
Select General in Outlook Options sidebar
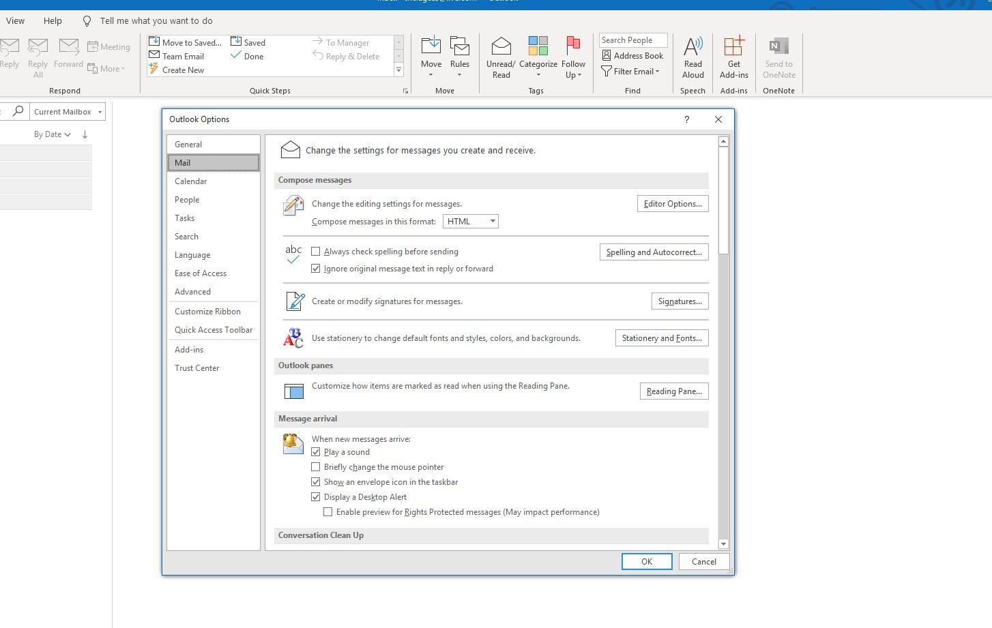[x=213, y=144]
